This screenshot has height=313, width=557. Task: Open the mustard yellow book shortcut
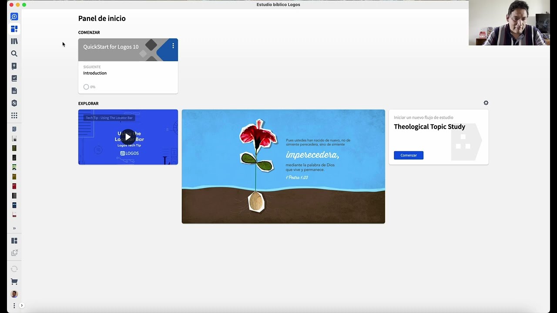point(14,176)
